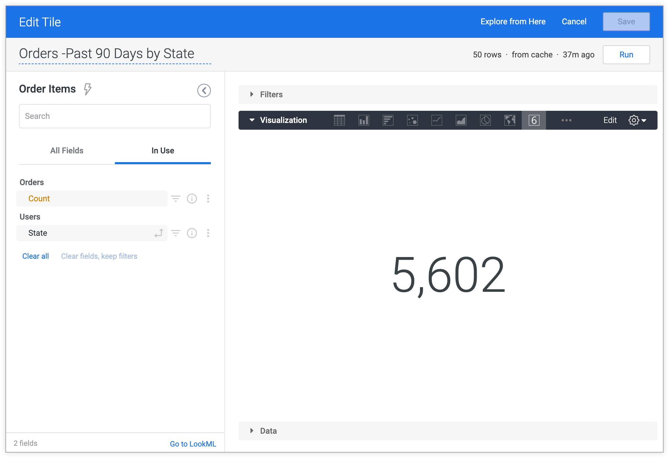Select the data table visualization icon
This screenshot has height=458, width=669.
pyautogui.click(x=338, y=121)
